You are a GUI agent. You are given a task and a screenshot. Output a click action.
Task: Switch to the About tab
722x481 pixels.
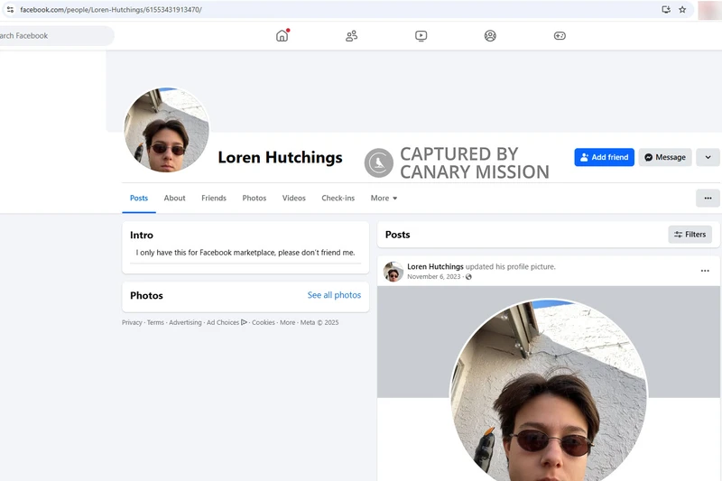tap(174, 198)
